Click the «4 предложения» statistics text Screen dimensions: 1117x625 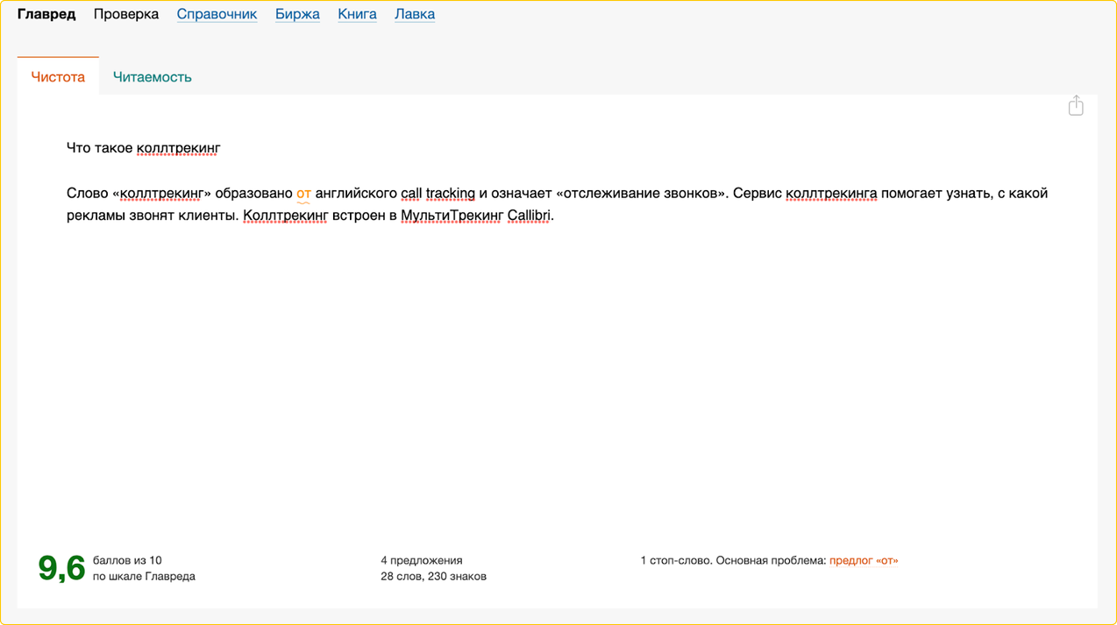coord(421,560)
